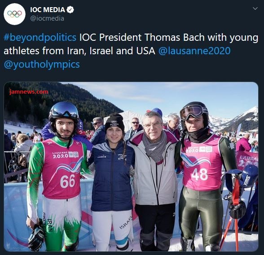
Task: Click bib number 66 in the photo
Action: coord(67,181)
